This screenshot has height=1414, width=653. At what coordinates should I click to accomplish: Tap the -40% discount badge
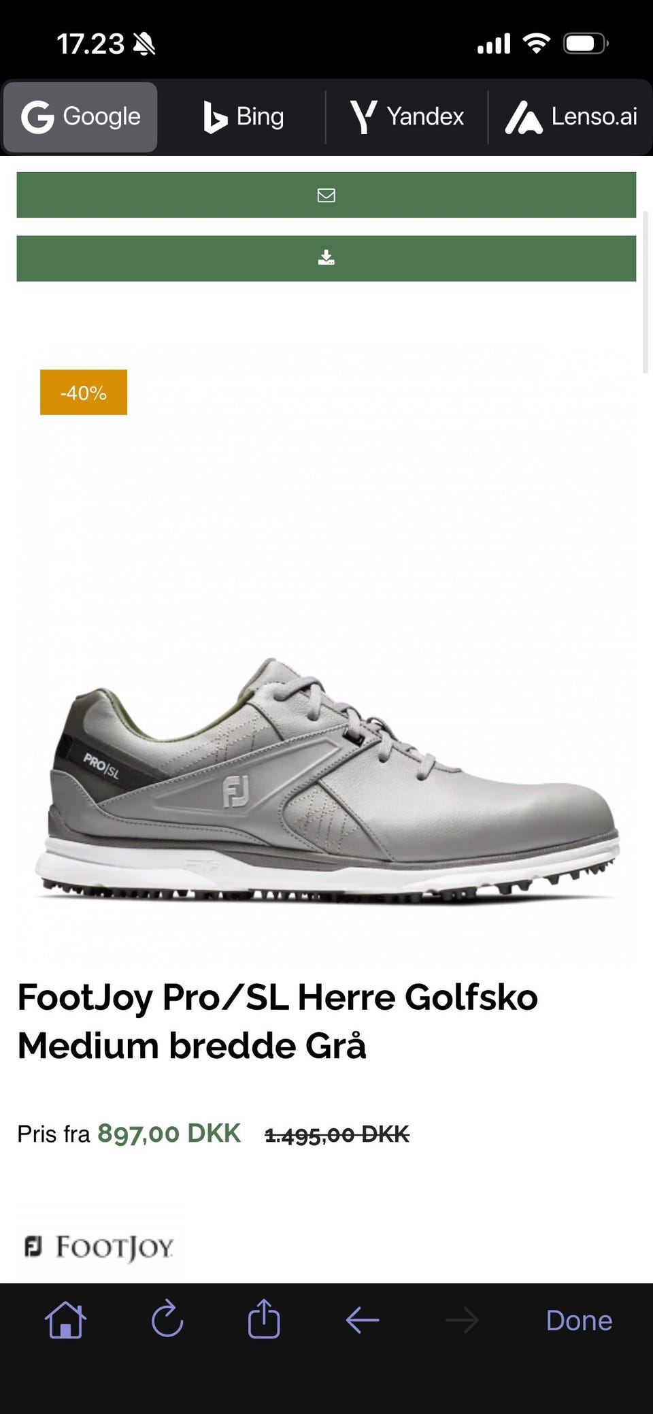(x=84, y=393)
